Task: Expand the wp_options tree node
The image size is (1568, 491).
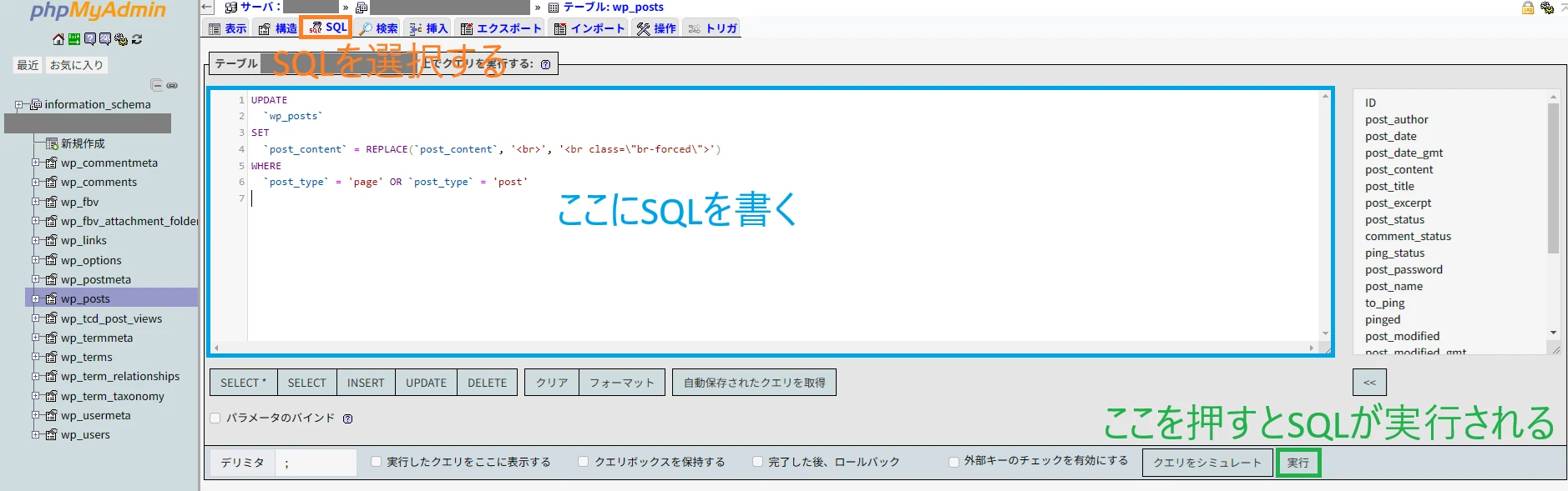Action: (x=36, y=260)
